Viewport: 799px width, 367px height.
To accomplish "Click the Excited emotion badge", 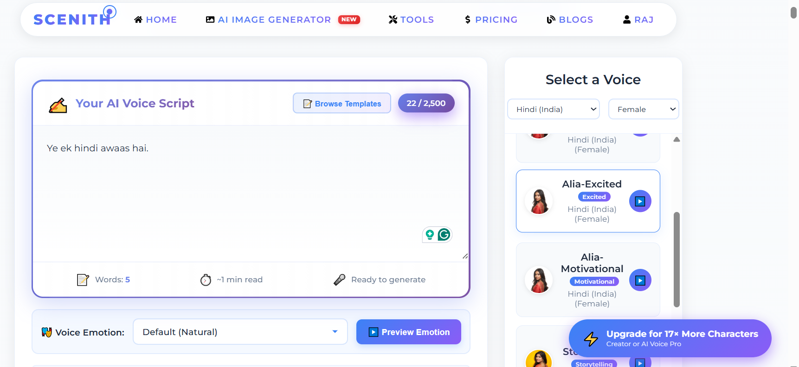I will pyautogui.click(x=594, y=196).
